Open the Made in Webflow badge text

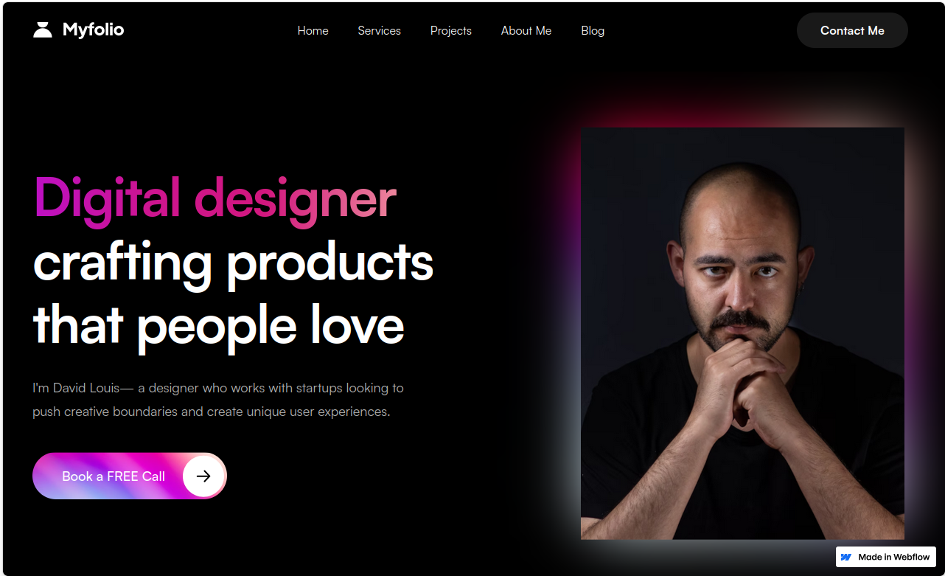coord(894,557)
